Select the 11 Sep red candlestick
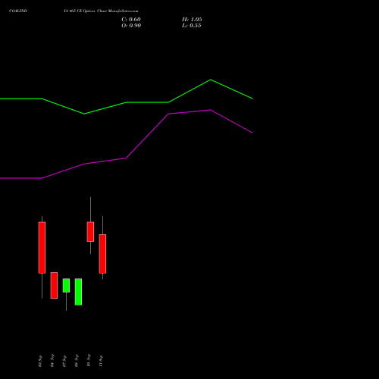The width and height of the screenshot is (379, 379). click(x=102, y=254)
